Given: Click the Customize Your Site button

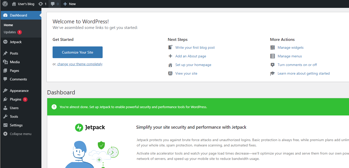Looking at the screenshot, I should click(x=77, y=52).
